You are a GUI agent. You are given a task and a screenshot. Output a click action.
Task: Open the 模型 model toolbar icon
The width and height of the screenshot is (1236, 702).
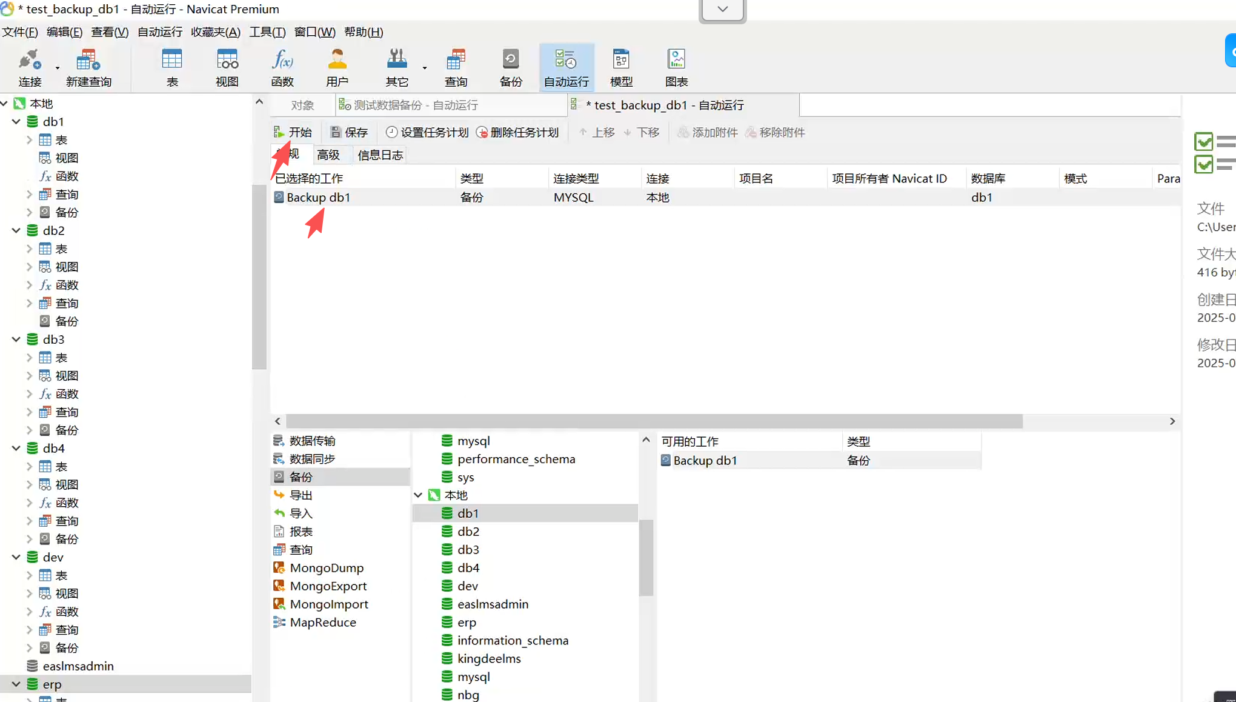[x=621, y=68]
